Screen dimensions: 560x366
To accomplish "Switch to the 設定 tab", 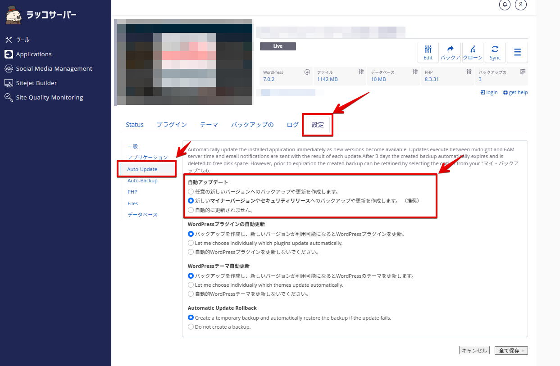I will click(318, 125).
